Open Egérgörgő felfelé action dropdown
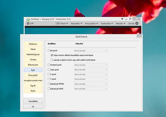Viewport: 166px width, 117px height. [x=91, y=84]
